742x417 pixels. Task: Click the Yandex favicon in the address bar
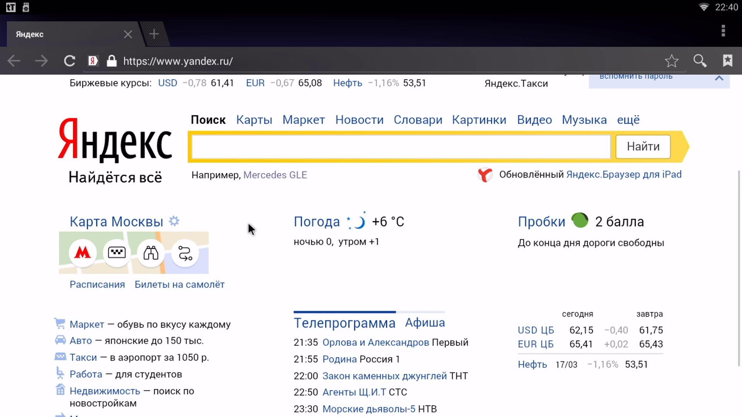93,61
